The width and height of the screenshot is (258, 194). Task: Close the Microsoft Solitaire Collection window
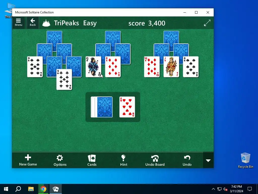click(208, 12)
